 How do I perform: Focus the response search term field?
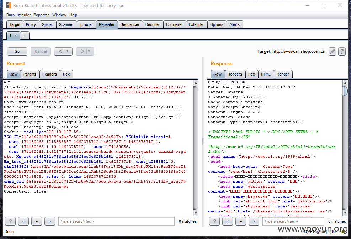(293, 221)
